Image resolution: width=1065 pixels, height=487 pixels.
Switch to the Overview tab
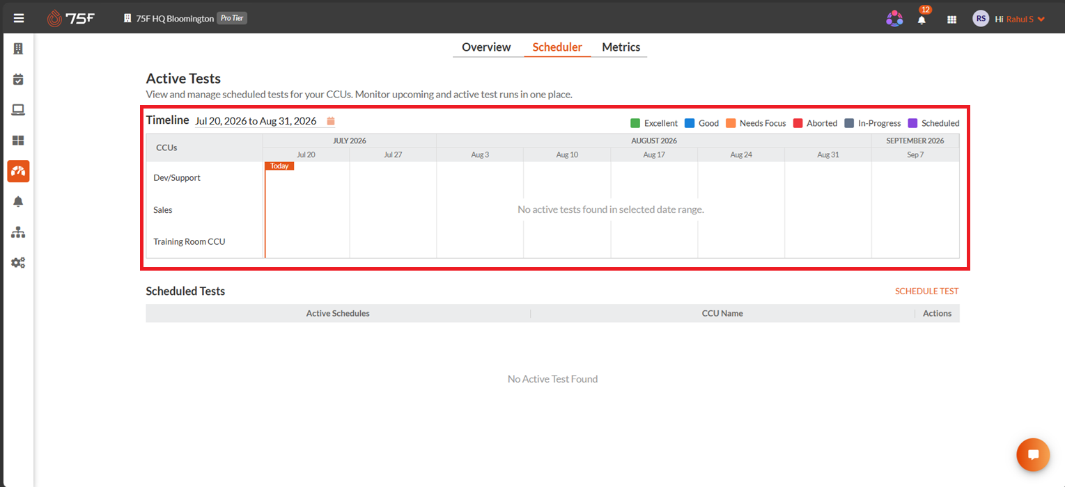[x=486, y=47]
